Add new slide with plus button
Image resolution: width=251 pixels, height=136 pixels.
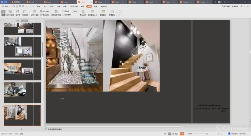[x=22, y=129]
